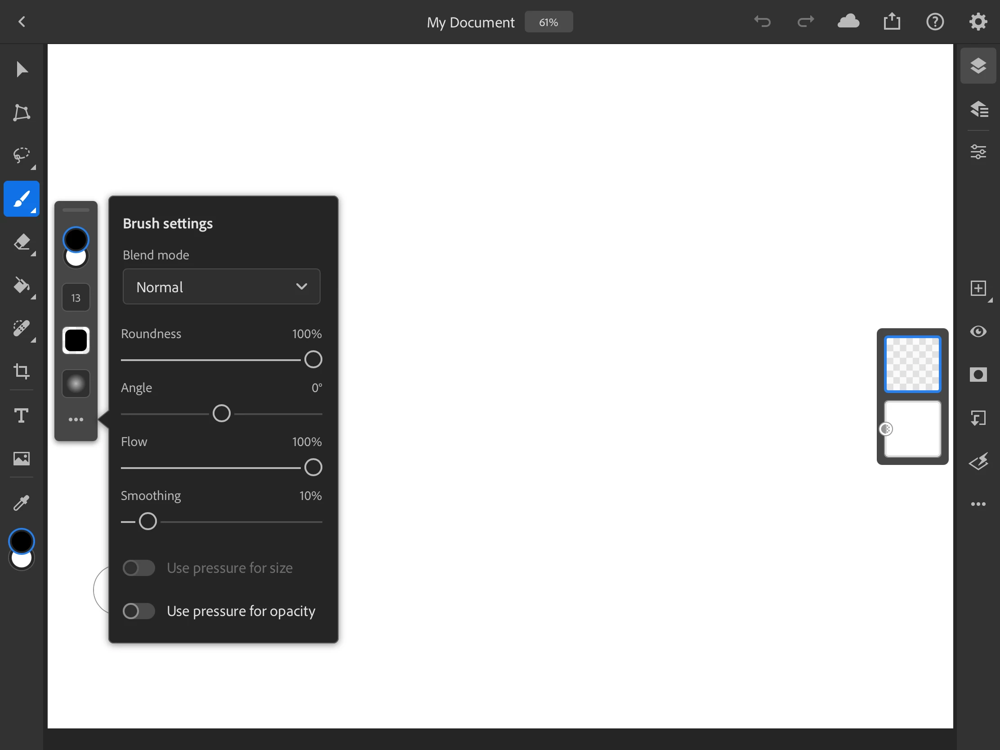
Task: Click the Roundness slider handle
Action: pos(313,360)
